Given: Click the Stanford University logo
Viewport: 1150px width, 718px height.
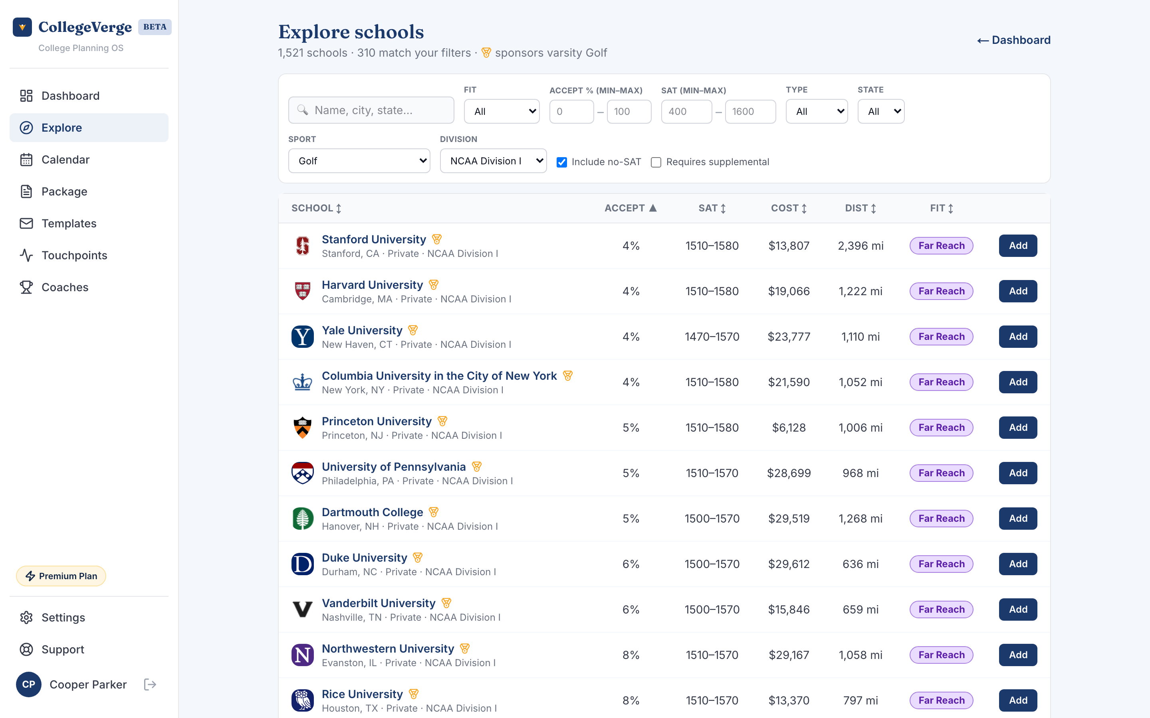Looking at the screenshot, I should 302,245.
